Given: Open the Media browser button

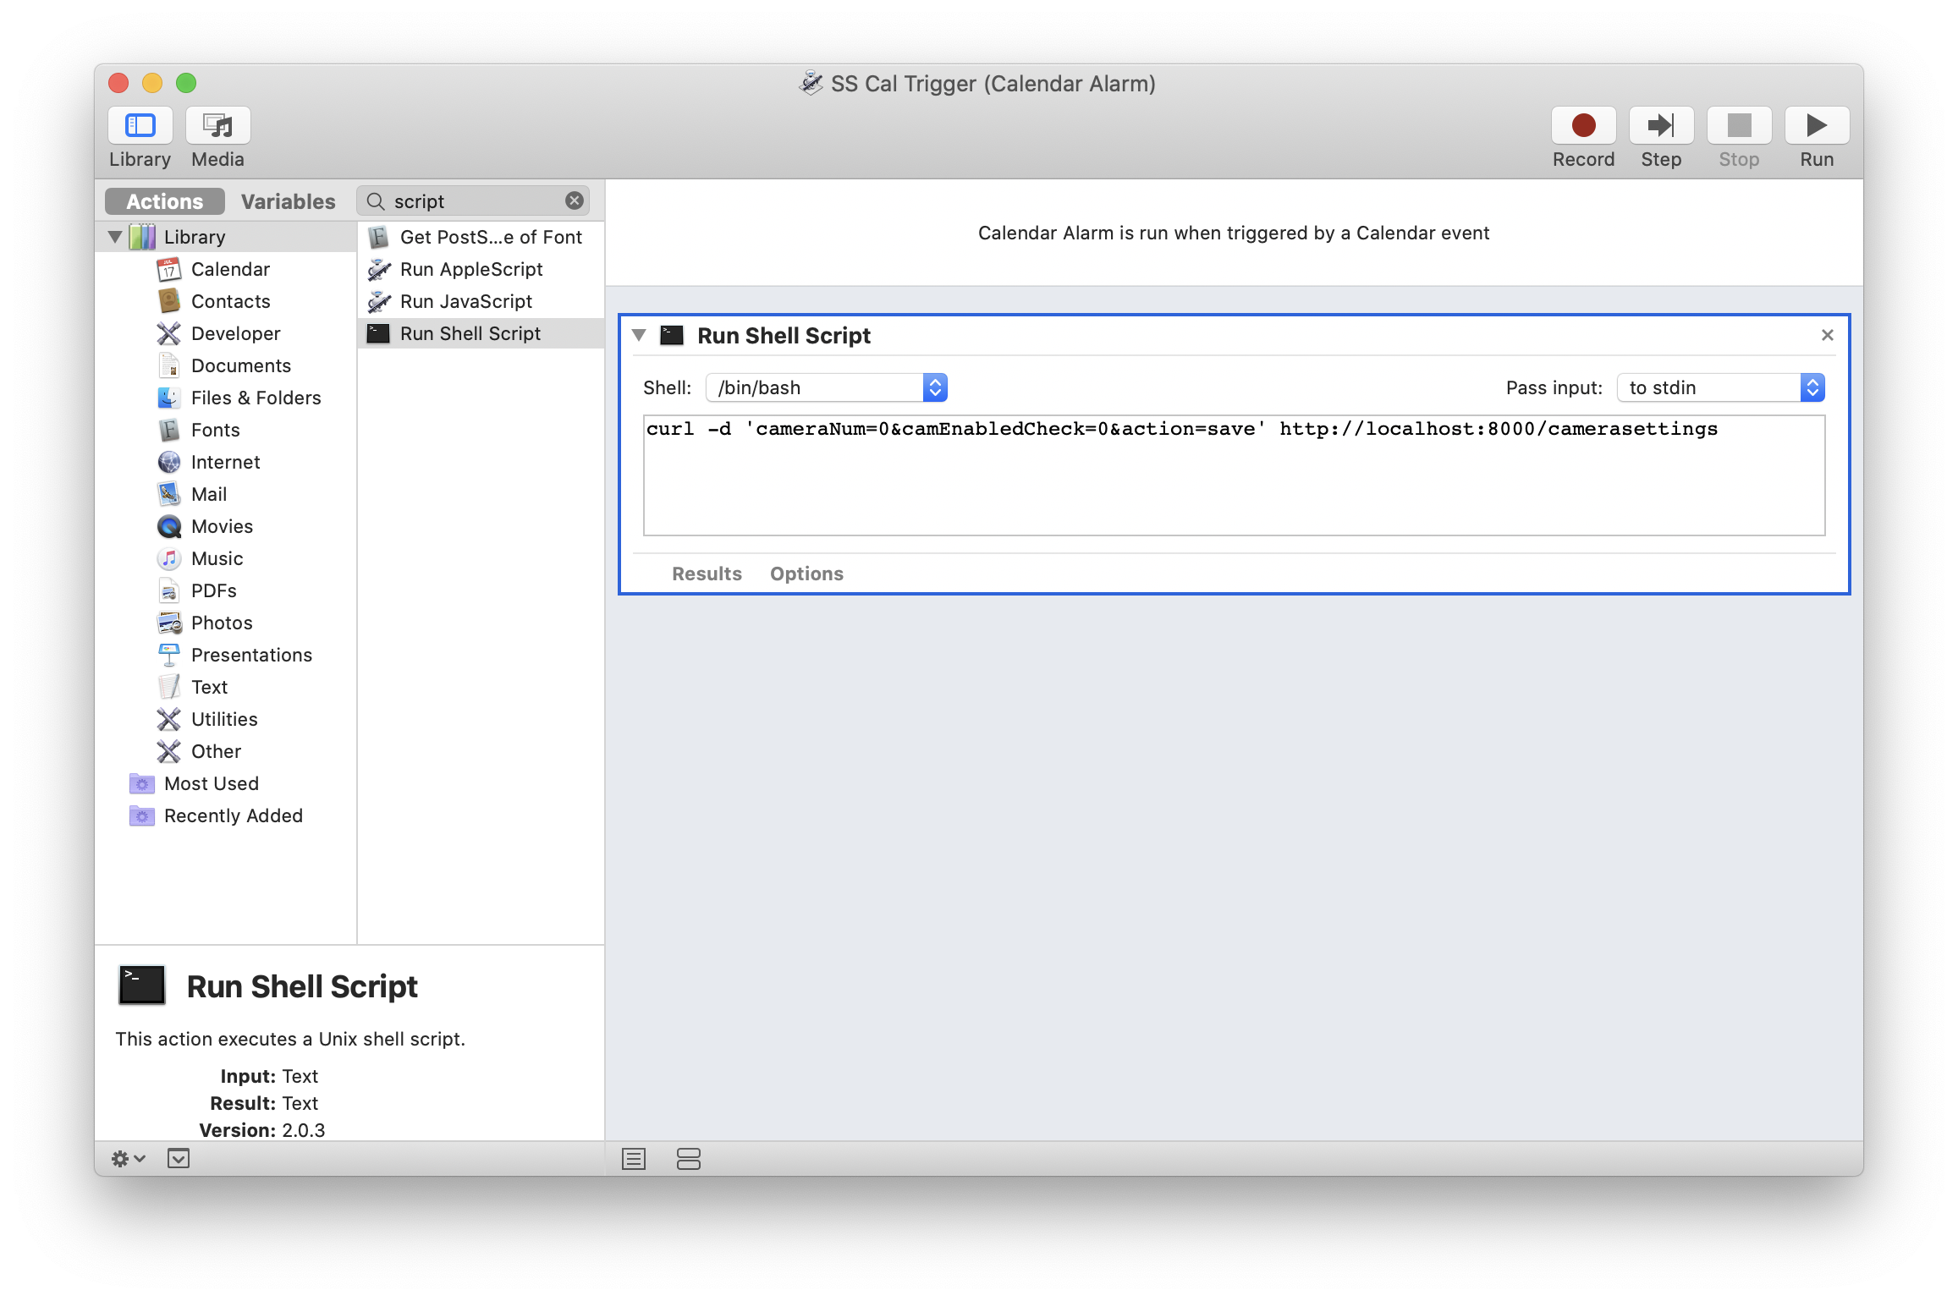Looking at the screenshot, I should (x=218, y=126).
